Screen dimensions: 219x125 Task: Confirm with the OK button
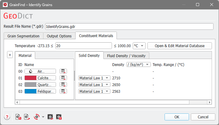click(177, 117)
